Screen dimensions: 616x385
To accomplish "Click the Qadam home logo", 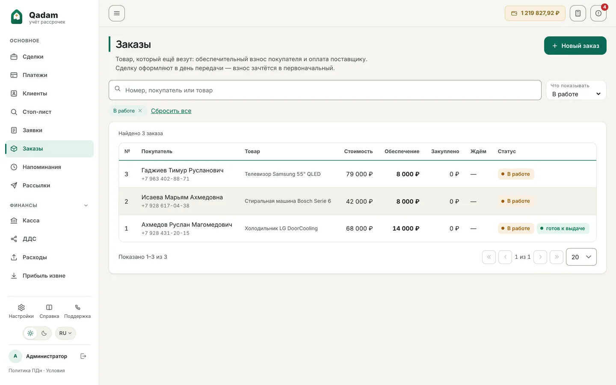I will (38, 17).
